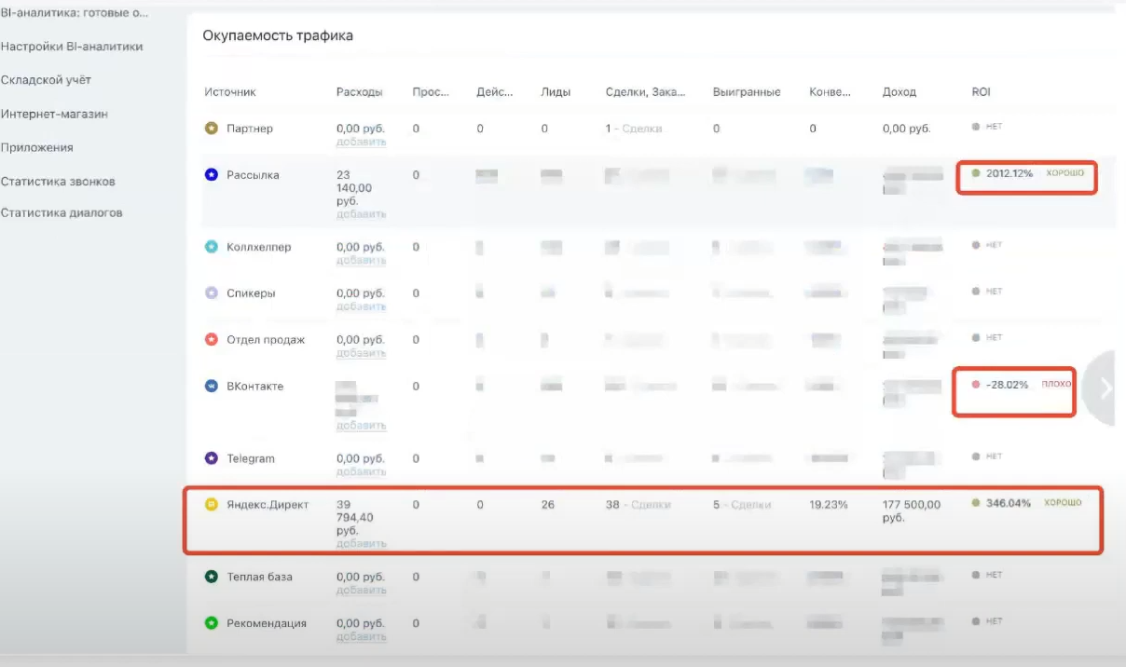Click the Партнер source icon
The image size is (1126, 667).
(212, 129)
